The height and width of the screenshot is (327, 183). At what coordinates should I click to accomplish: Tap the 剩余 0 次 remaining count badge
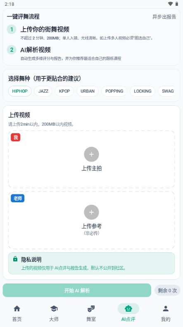pyautogui.click(x=167, y=290)
